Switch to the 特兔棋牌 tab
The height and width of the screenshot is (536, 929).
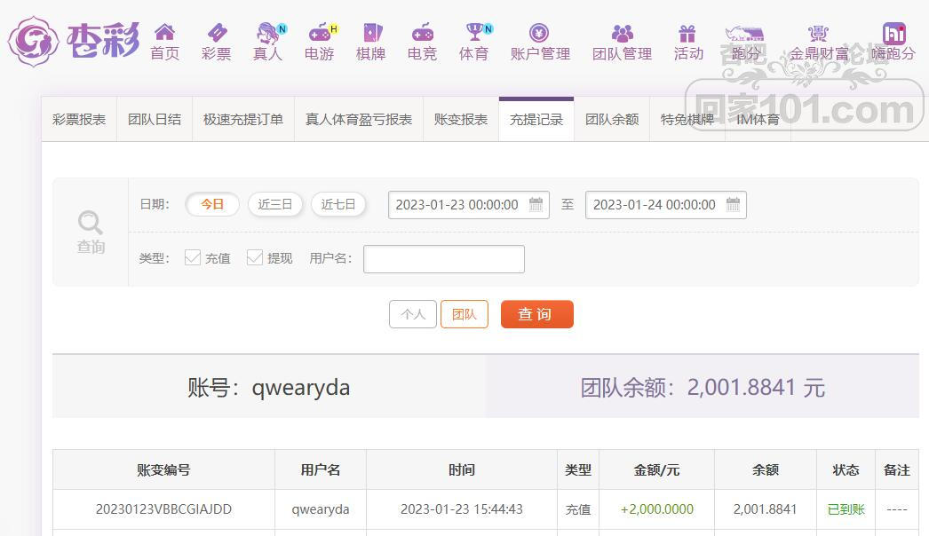(x=687, y=120)
